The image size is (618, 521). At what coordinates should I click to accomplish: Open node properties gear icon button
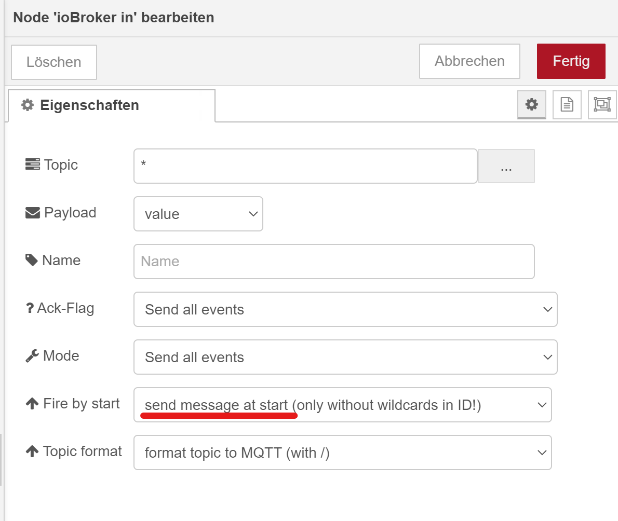(531, 104)
